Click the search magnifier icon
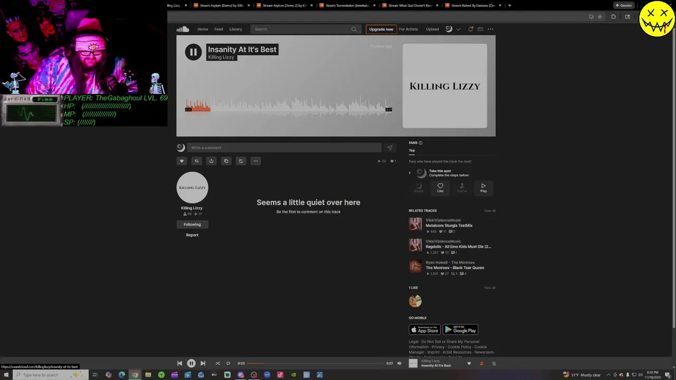 [x=354, y=29]
